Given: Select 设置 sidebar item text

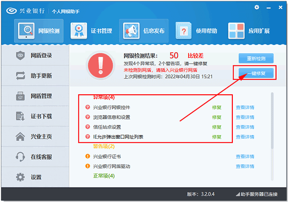Looking at the screenshot, I should click(x=36, y=177).
